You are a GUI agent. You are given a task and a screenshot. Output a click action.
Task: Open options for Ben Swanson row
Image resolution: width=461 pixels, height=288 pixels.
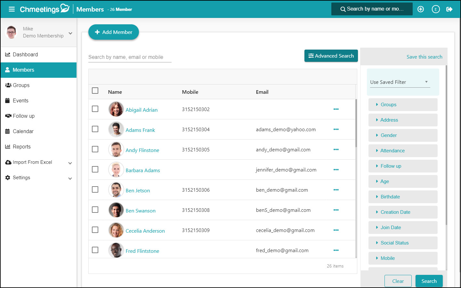click(x=336, y=210)
